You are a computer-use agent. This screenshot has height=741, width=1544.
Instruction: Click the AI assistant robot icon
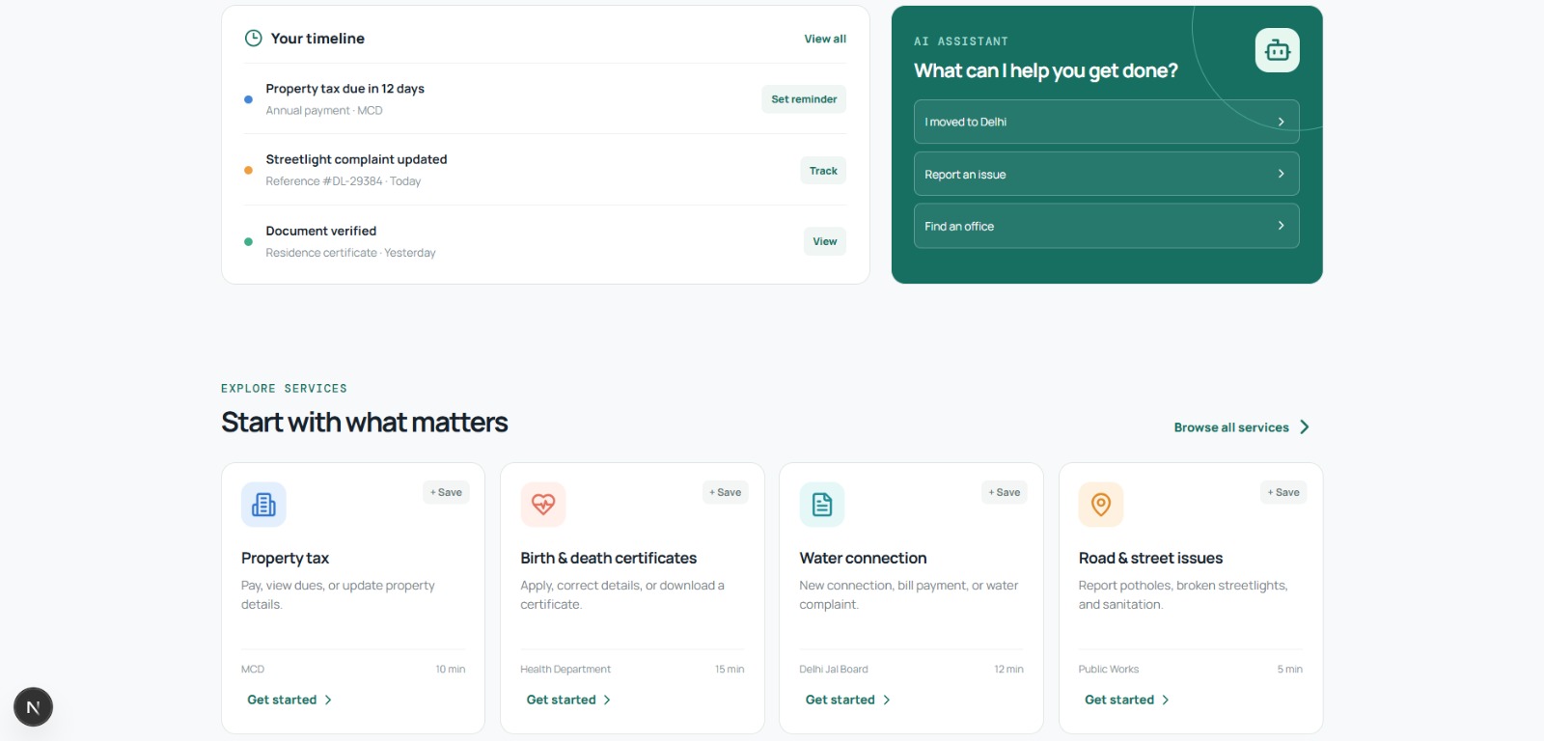pyautogui.click(x=1277, y=50)
